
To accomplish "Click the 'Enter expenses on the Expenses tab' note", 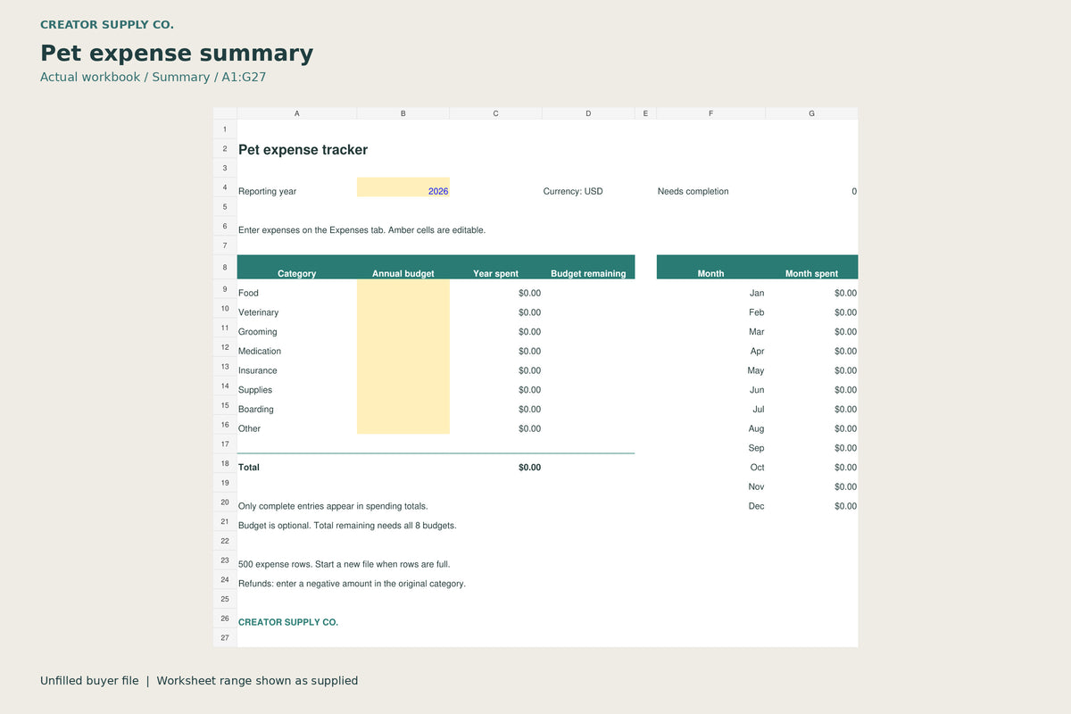I will click(x=362, y=229).
